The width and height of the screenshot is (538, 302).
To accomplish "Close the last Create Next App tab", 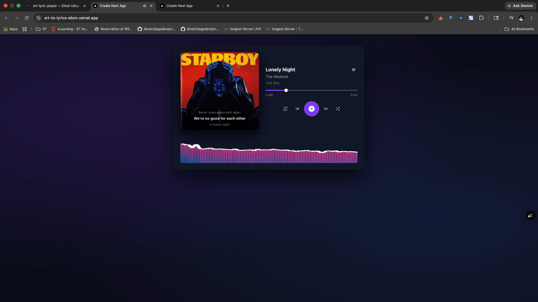I will pos(218,6).
